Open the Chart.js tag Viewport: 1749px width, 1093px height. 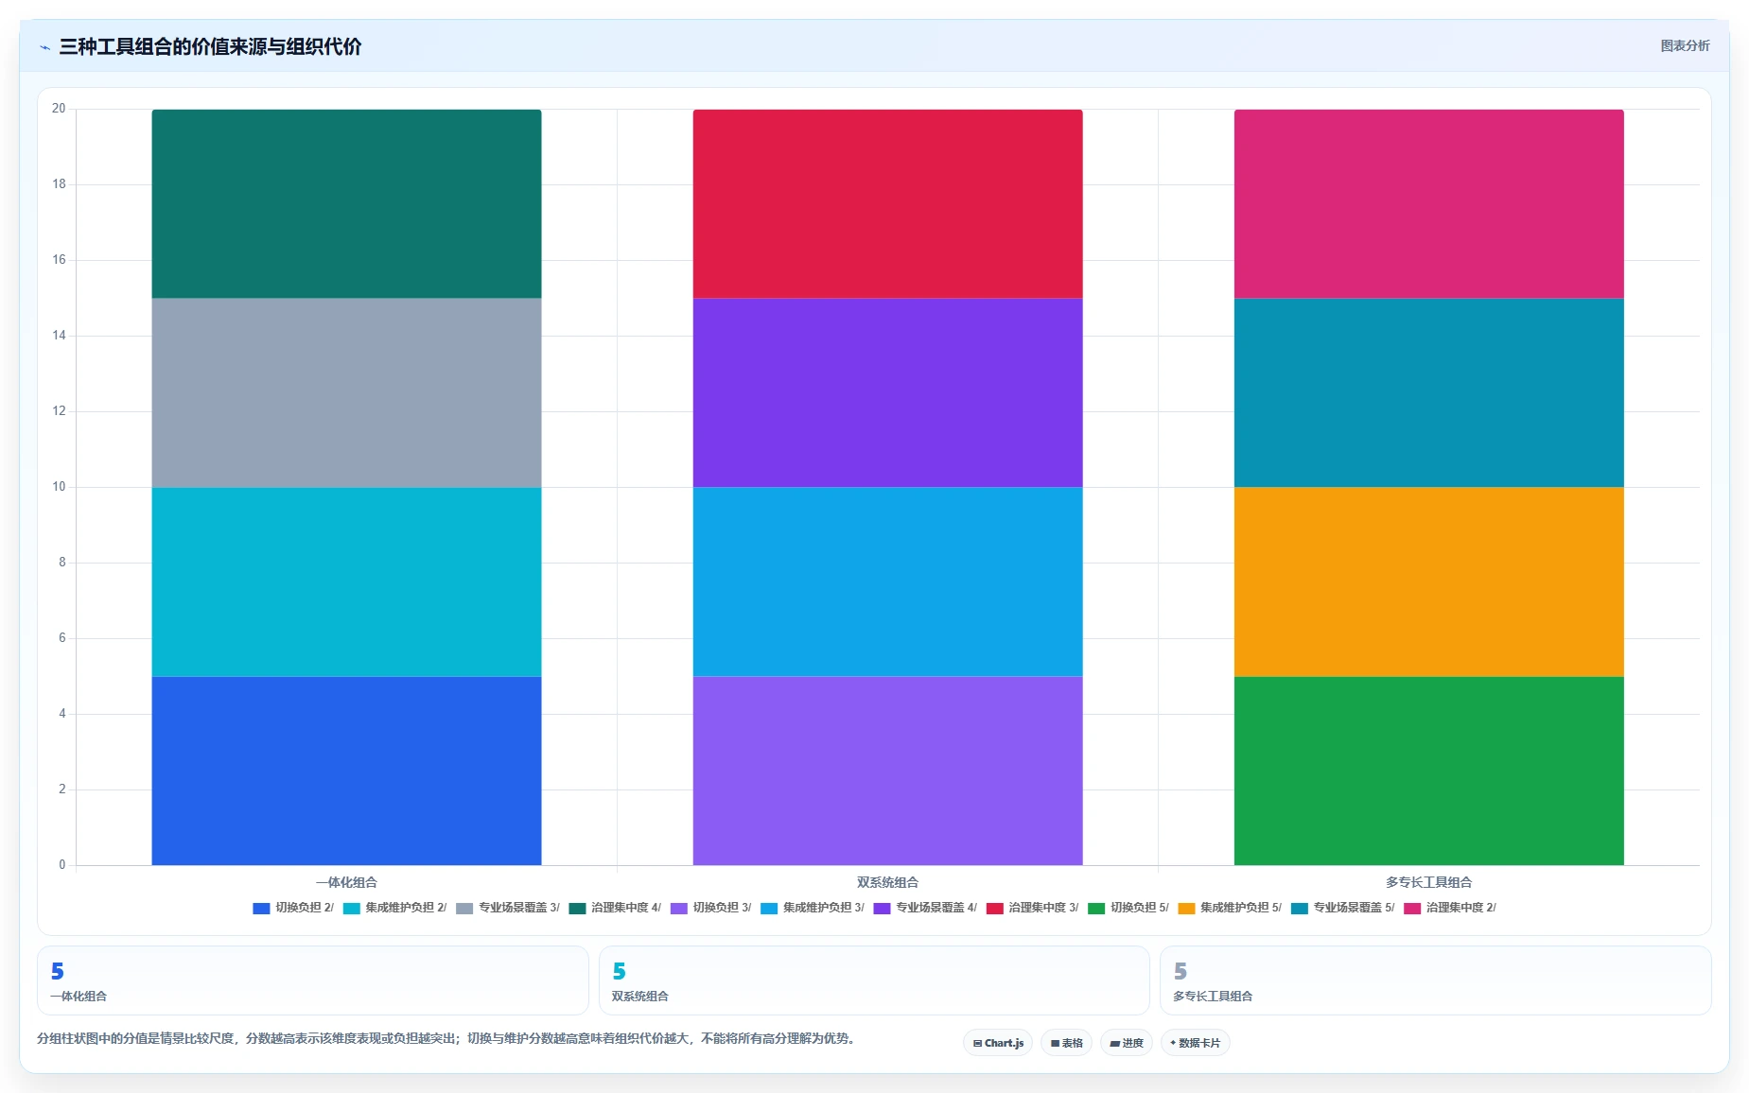pyautogui.click(x=998, y=1043)
